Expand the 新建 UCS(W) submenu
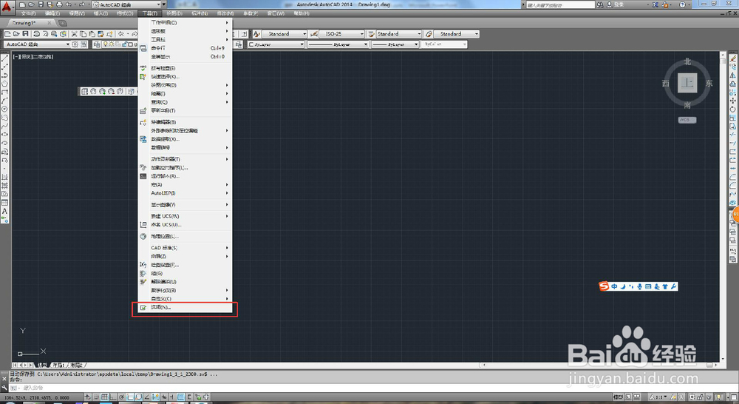This screenshot has width=739, height=404. (x=185, y=216)
